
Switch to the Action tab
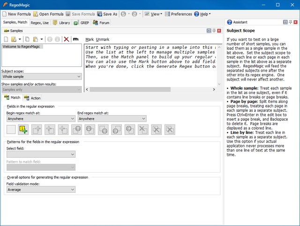(32, 98)
